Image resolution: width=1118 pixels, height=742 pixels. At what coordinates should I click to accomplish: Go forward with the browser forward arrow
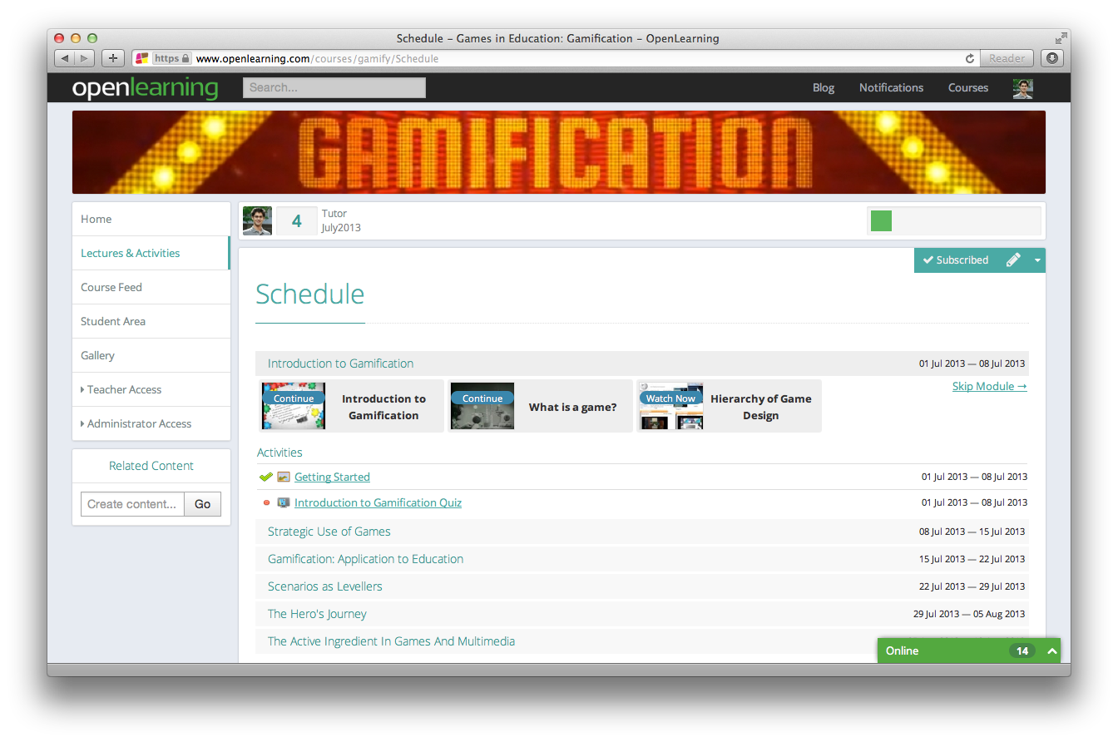[85, 58]
